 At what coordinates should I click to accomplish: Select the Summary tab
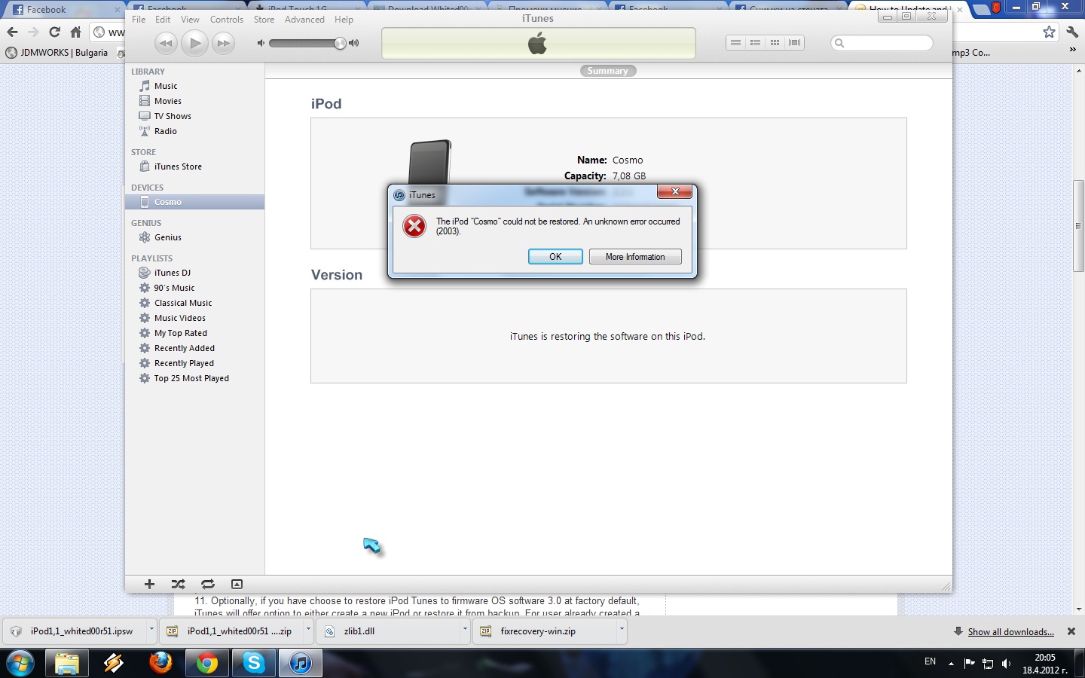[x=608, y=71]
